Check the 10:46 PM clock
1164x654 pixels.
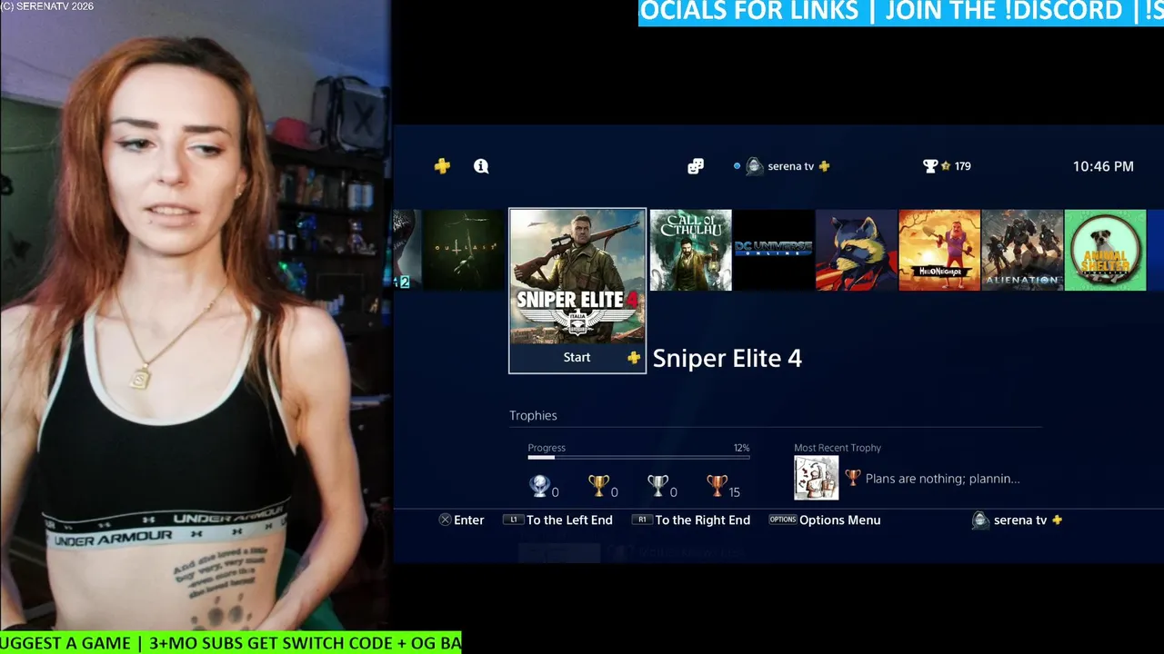coord(1103,166)
